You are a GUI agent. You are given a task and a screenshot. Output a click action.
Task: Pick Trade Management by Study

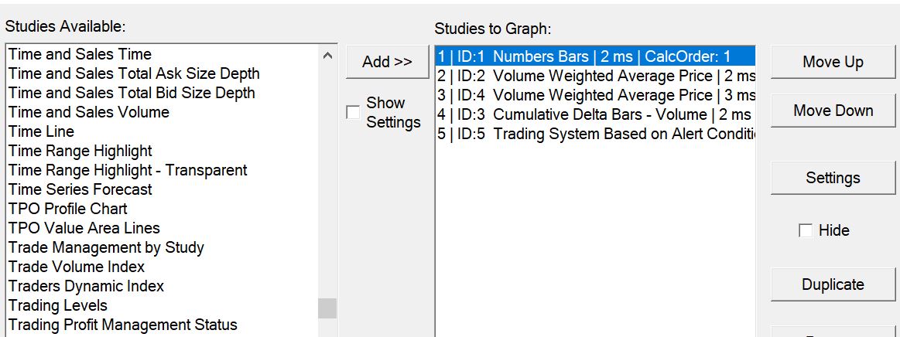106,247
